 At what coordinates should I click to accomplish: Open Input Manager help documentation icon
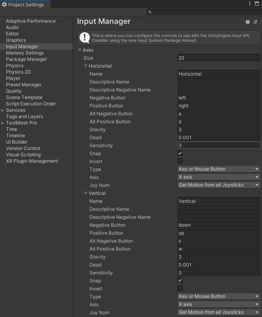tap(247, 22)
